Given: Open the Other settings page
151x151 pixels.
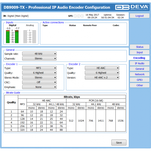Looking at the screenshot, I should (139, 85).
